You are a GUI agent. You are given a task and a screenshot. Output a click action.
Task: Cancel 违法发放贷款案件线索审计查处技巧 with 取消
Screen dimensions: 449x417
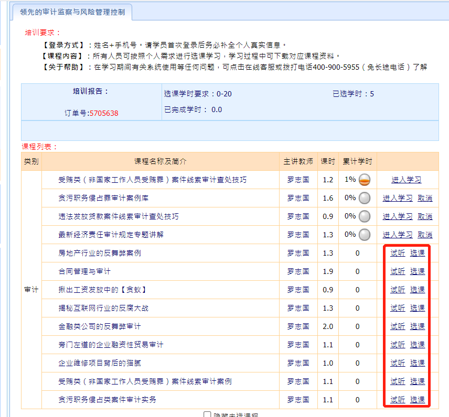point(425,216)
